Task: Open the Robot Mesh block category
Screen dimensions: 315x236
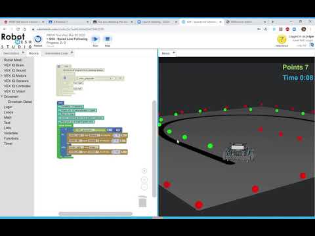Action: (x=12, y=60)
